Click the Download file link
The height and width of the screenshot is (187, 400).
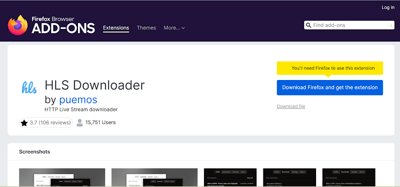291,106
